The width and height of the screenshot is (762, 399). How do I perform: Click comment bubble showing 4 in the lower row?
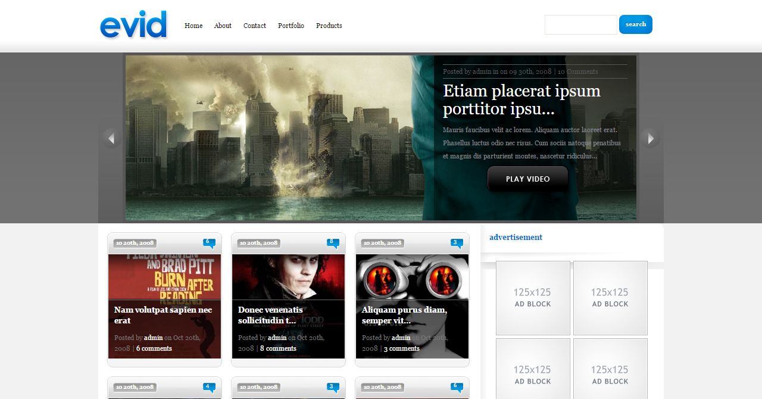tap(209, 387)
